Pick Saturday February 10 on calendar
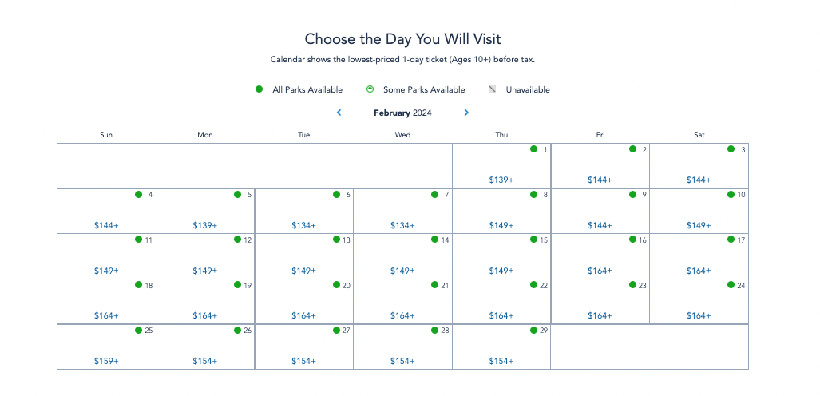The width and height of the screenshot is (820, 396). tap(699, 211)
